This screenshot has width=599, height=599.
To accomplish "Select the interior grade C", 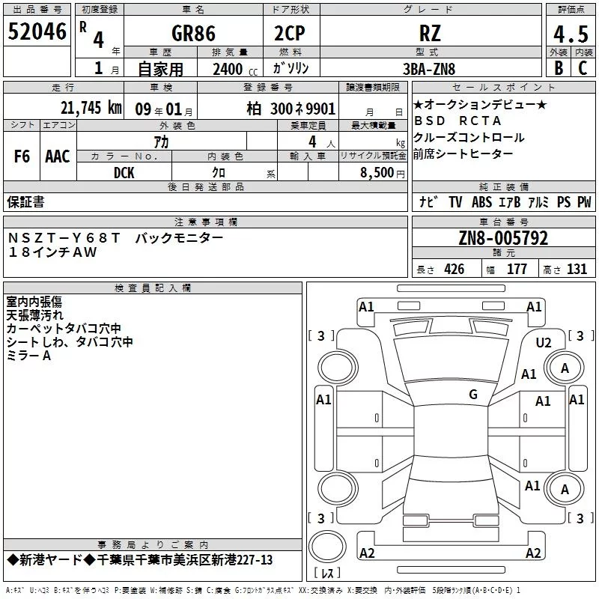I will point(583,68).
